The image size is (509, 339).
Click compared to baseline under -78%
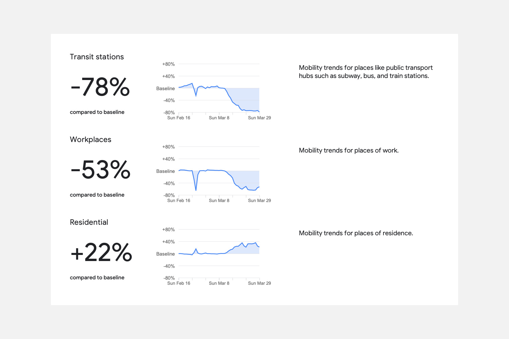point(97,112)
